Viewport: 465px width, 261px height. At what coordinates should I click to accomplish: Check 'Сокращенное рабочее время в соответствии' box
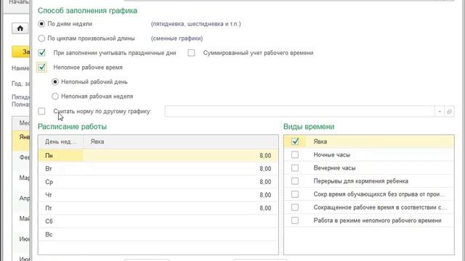[x=295, y=207]
